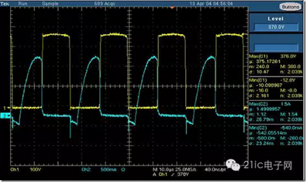Click the orange trigger position marker
The image size is (306, 182).
click(172, 7)
